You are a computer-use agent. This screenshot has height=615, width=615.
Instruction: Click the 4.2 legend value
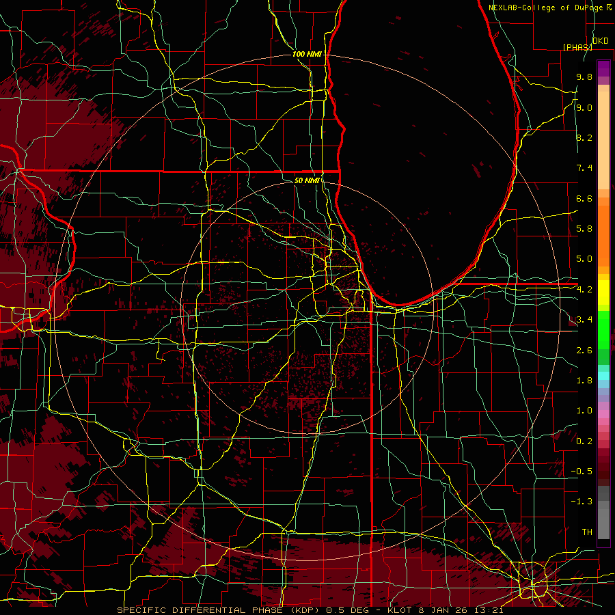[584, 290]
